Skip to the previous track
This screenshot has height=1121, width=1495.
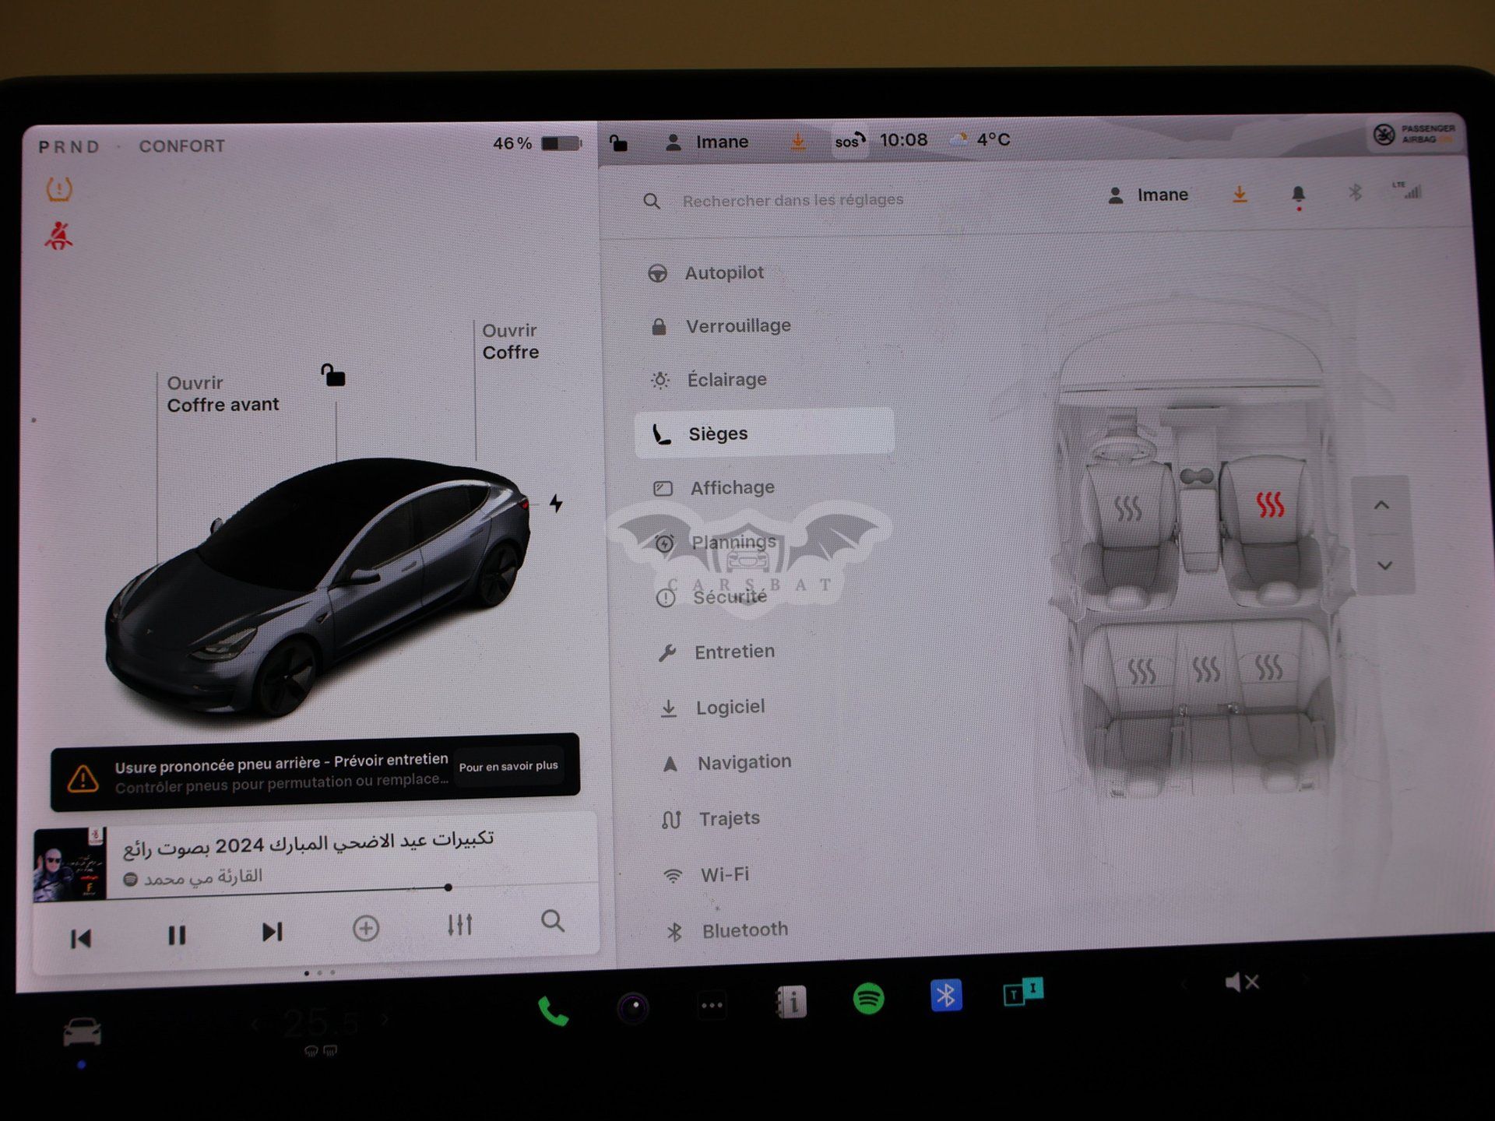81,938
